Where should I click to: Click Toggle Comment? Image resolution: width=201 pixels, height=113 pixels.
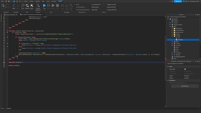click(x=111, y=4)
